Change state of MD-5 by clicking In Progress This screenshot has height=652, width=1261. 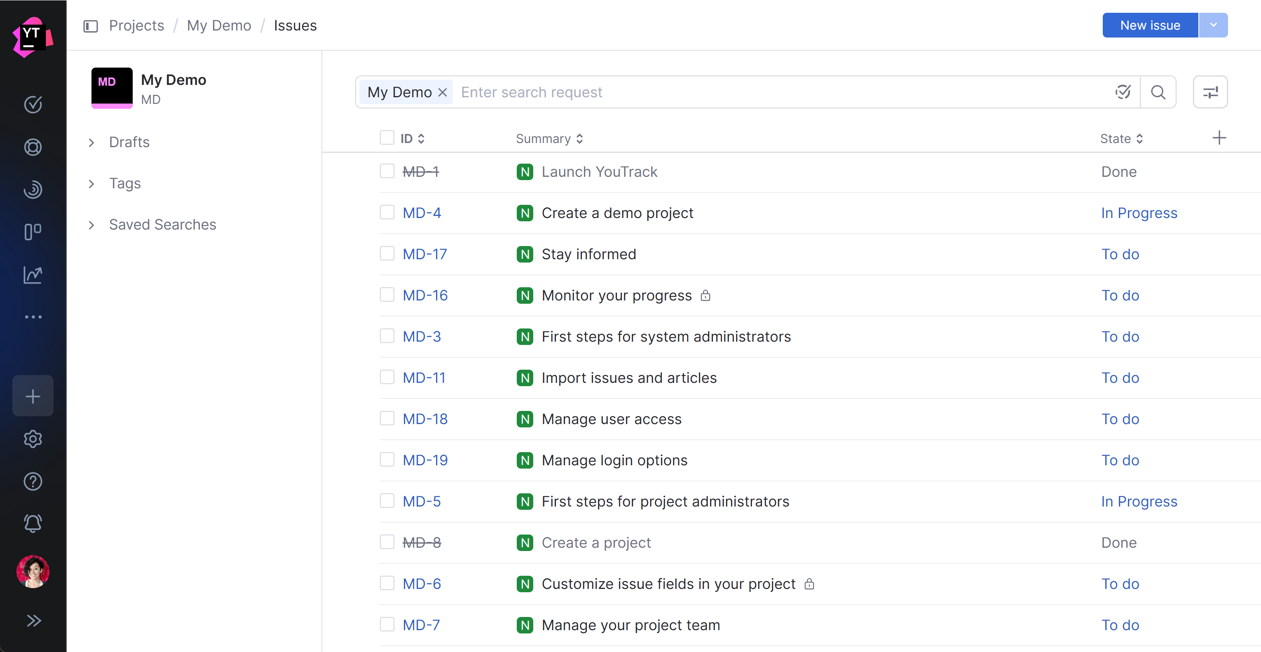[x=1139, y=501]
